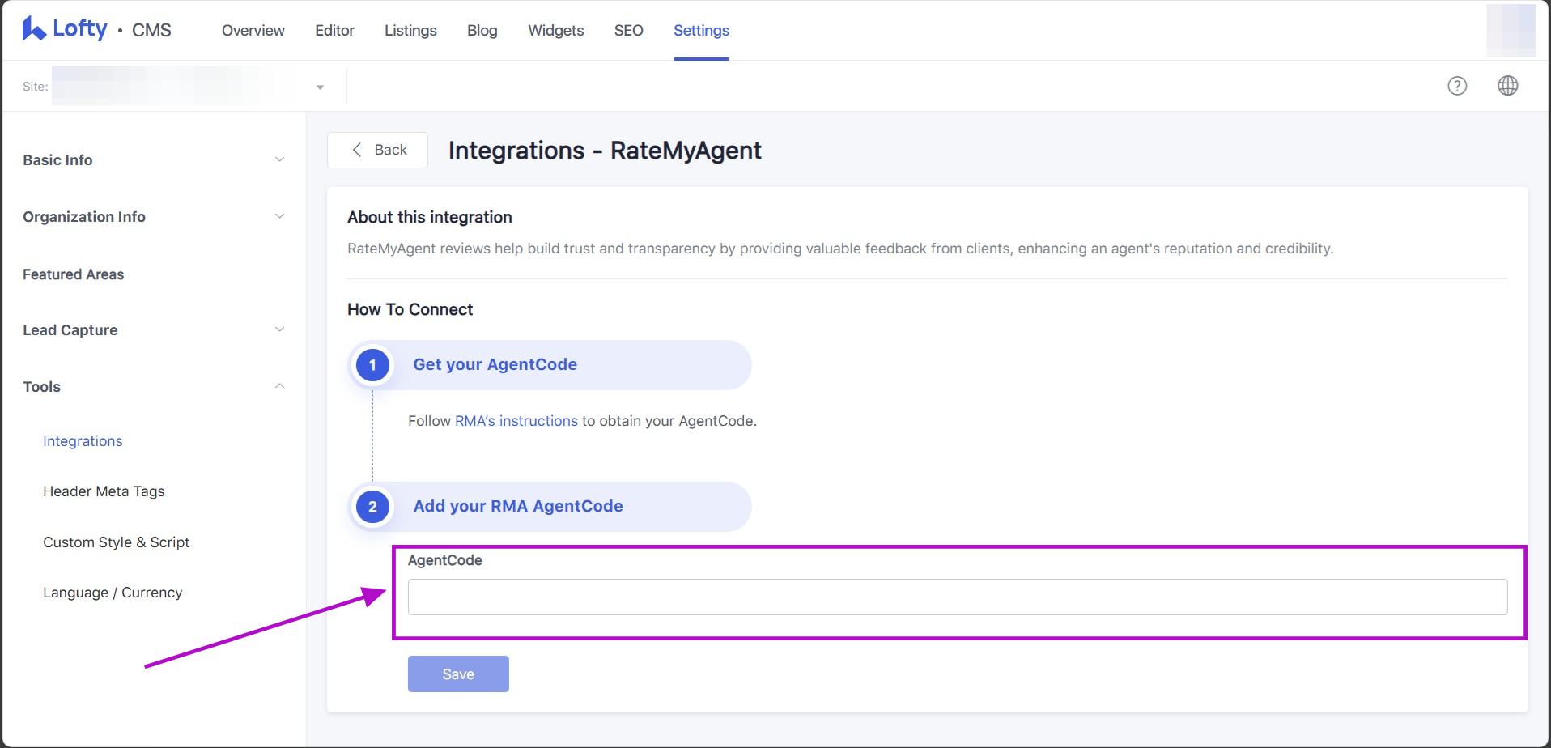
Task: Go to the SEO tab
Action: tap(628, 31)
